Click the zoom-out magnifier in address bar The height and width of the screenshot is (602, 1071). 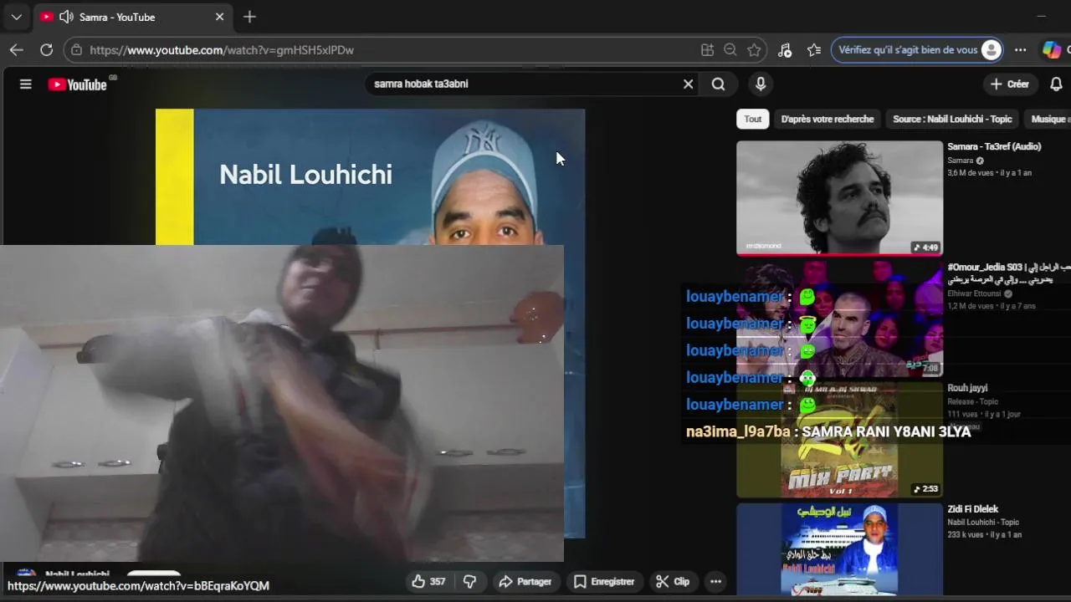coord(730,50)
